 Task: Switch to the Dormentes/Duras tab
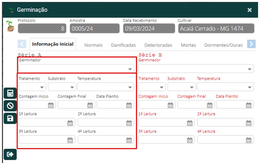[223, 45]
